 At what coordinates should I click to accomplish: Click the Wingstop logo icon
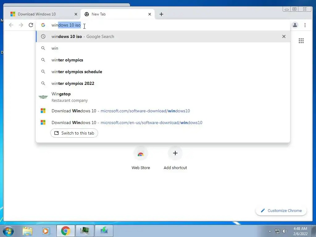coord(43,97)
